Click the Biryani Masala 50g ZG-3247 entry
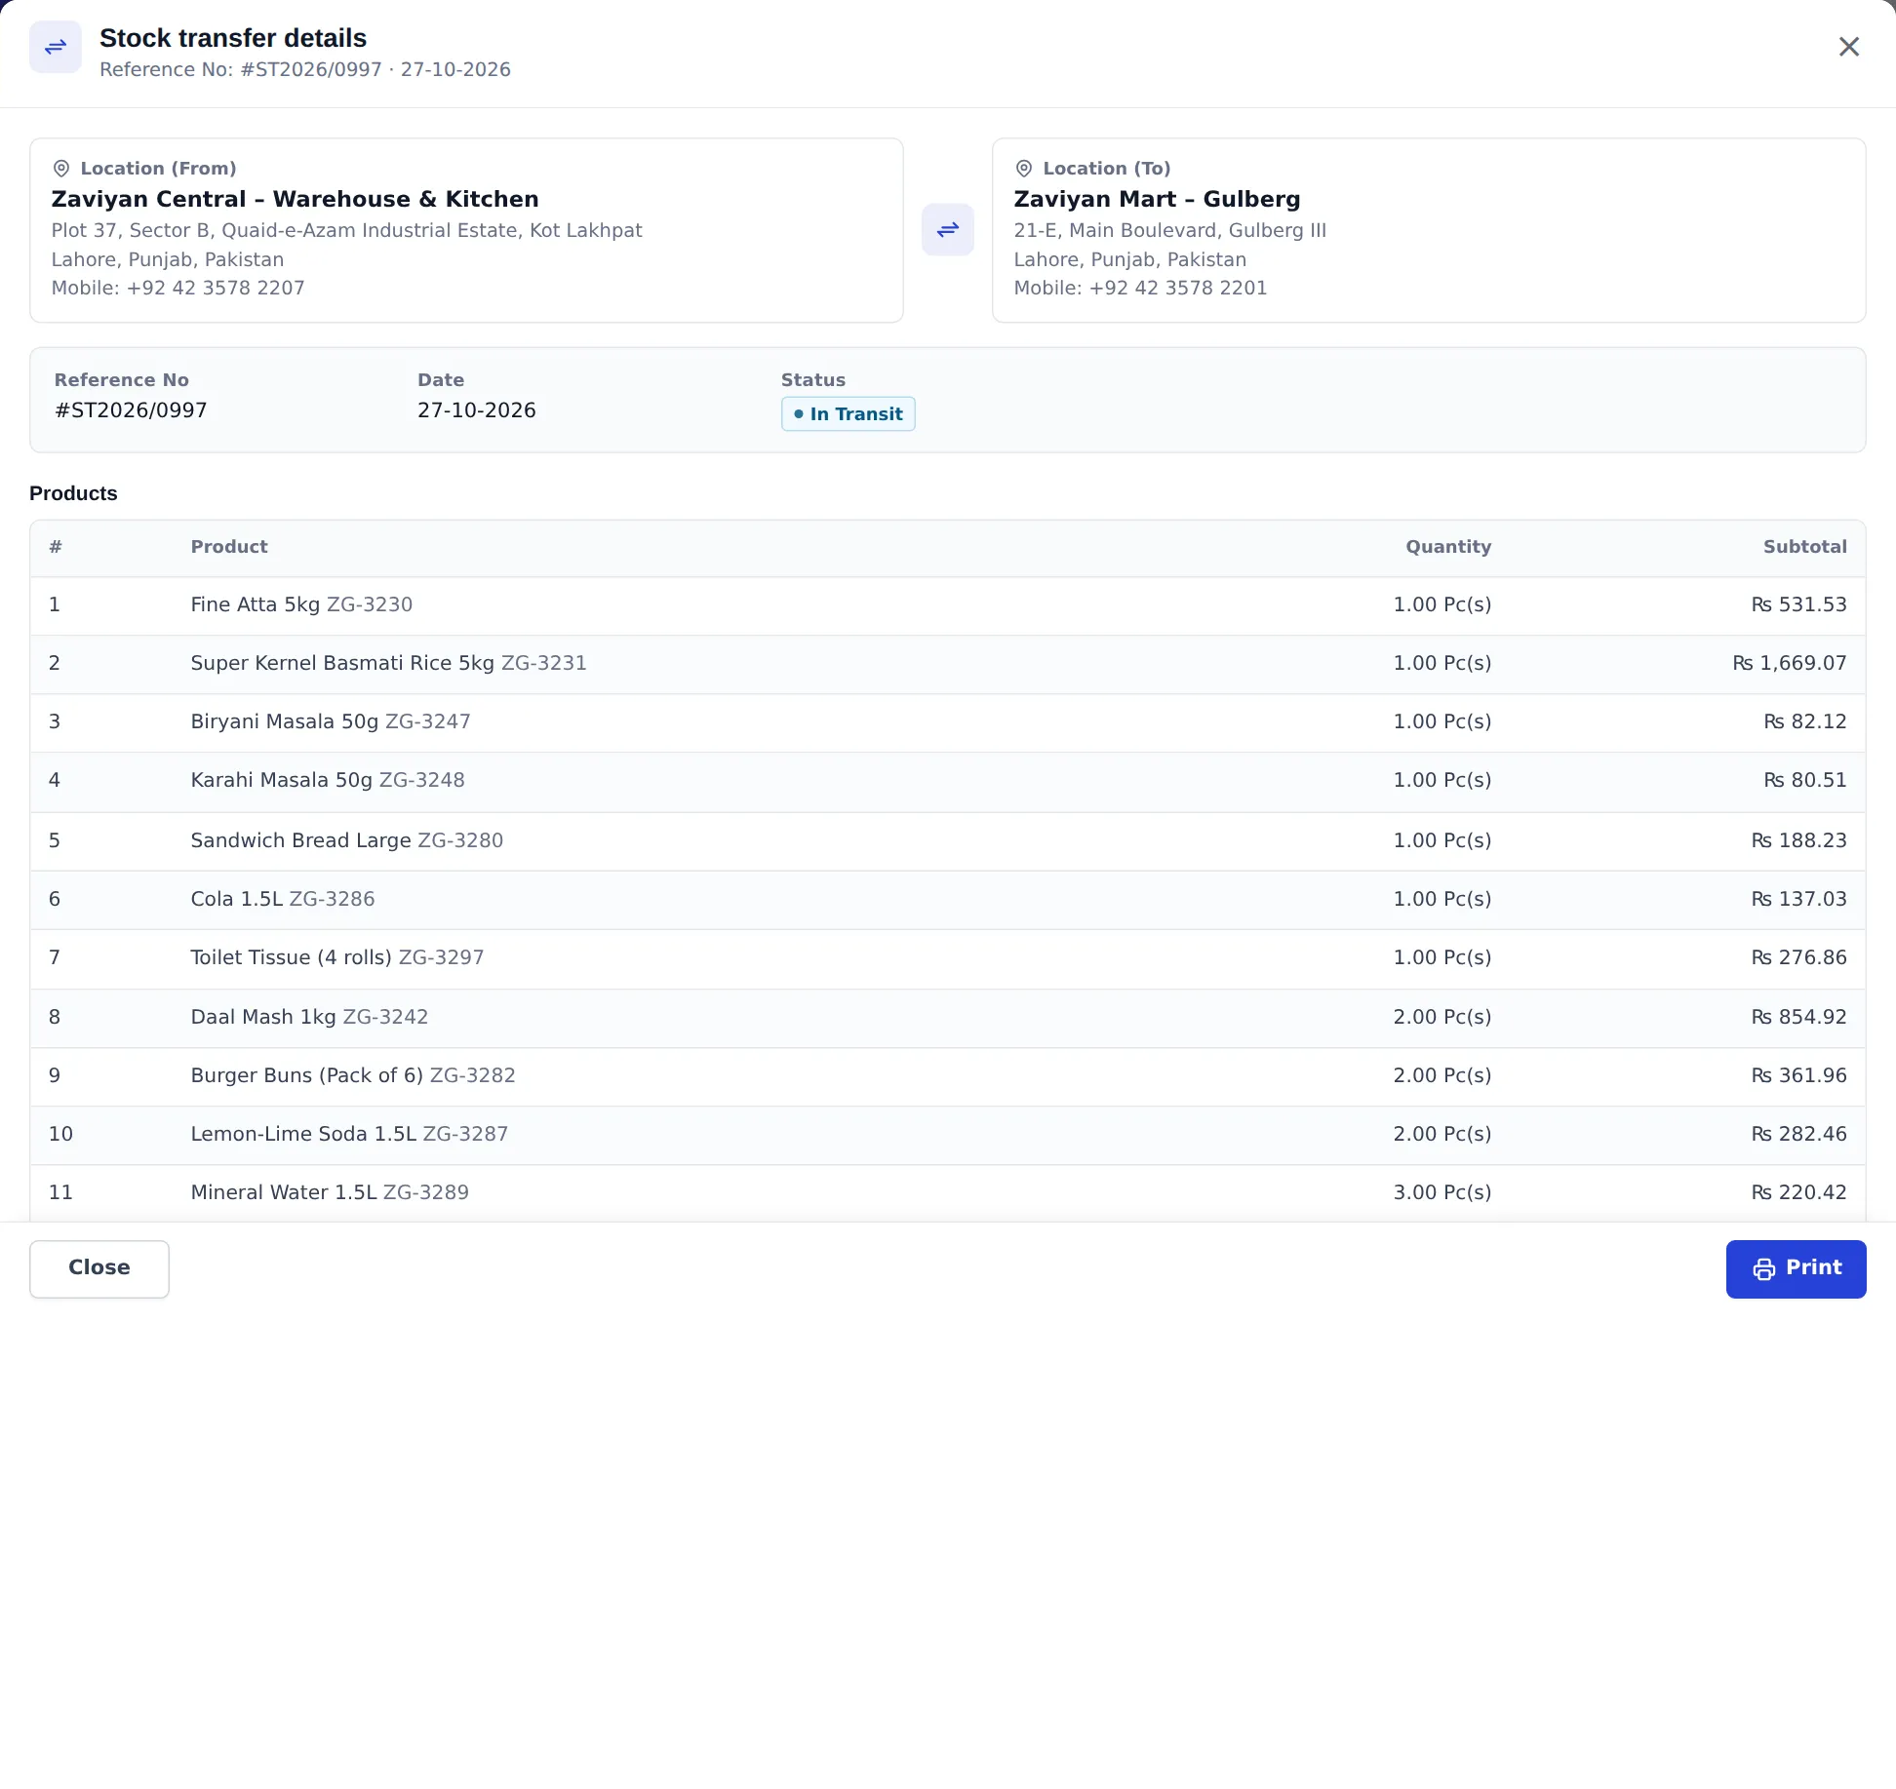Image resolution: width=1896 pixels, height=1789 pixels. click(331, 721)
